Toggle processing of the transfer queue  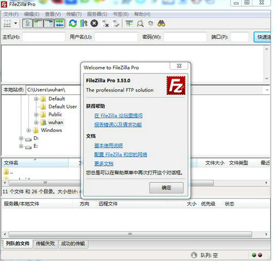click(84, 23)
